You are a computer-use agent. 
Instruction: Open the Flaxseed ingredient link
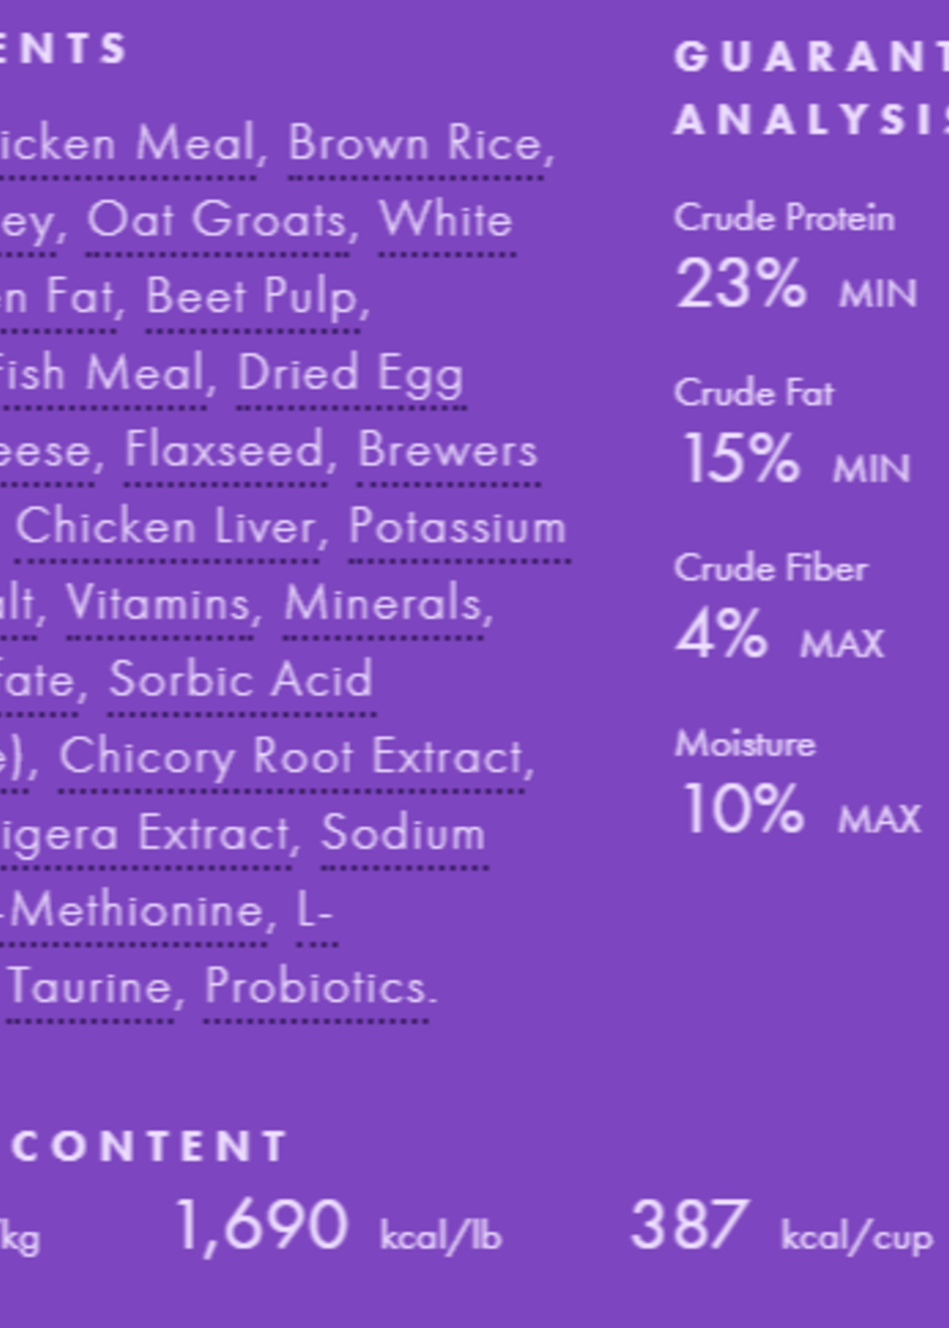click(225, 450)
